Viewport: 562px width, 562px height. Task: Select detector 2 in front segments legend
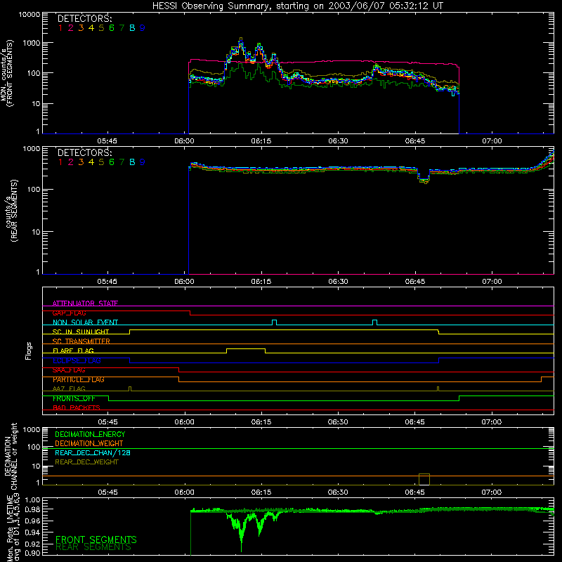(71, 28)
